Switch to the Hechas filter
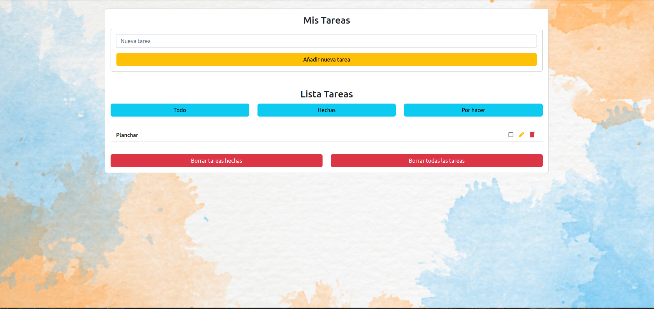Viewport: 654px width, 309px height. pyautogui.click(x=326, y=110)
